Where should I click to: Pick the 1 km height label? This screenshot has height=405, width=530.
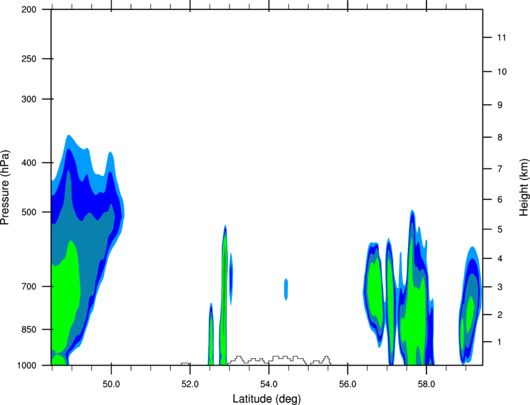coord(499,342)
